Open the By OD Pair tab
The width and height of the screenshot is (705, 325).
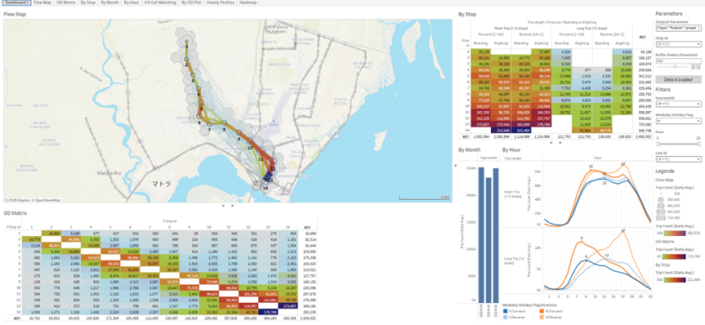coord(192,3)
